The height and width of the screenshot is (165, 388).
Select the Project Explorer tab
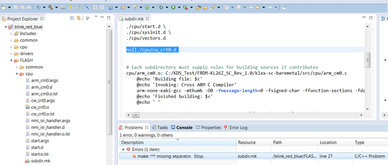pos(22,19)
